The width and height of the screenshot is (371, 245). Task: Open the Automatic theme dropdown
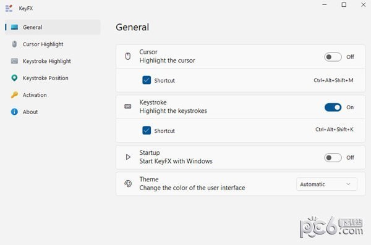pyautogui.click(x=326, y=184)
